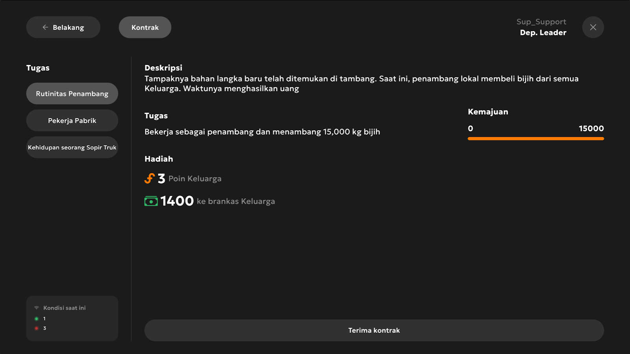Click the green status dot indicator
Image resolution: width=630 pixels, height=354 pixels.
37,319
